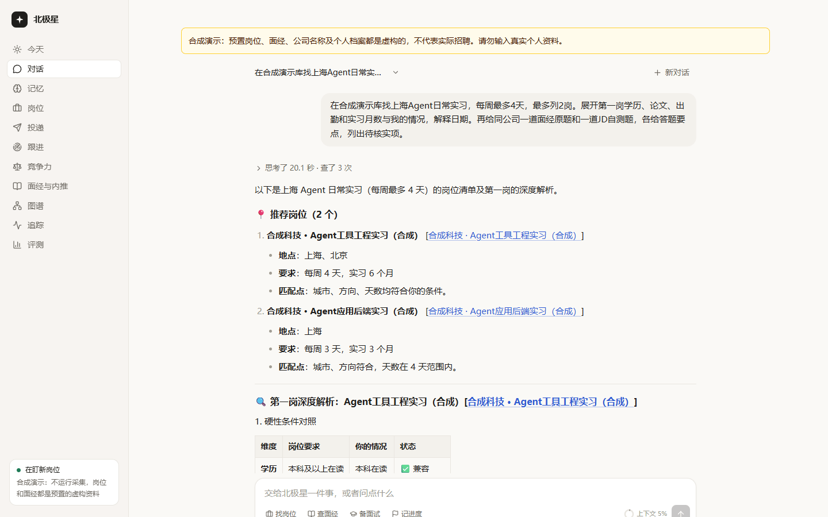Click the sun icon beside 今天
828x517 pixels.
[17, 49]
